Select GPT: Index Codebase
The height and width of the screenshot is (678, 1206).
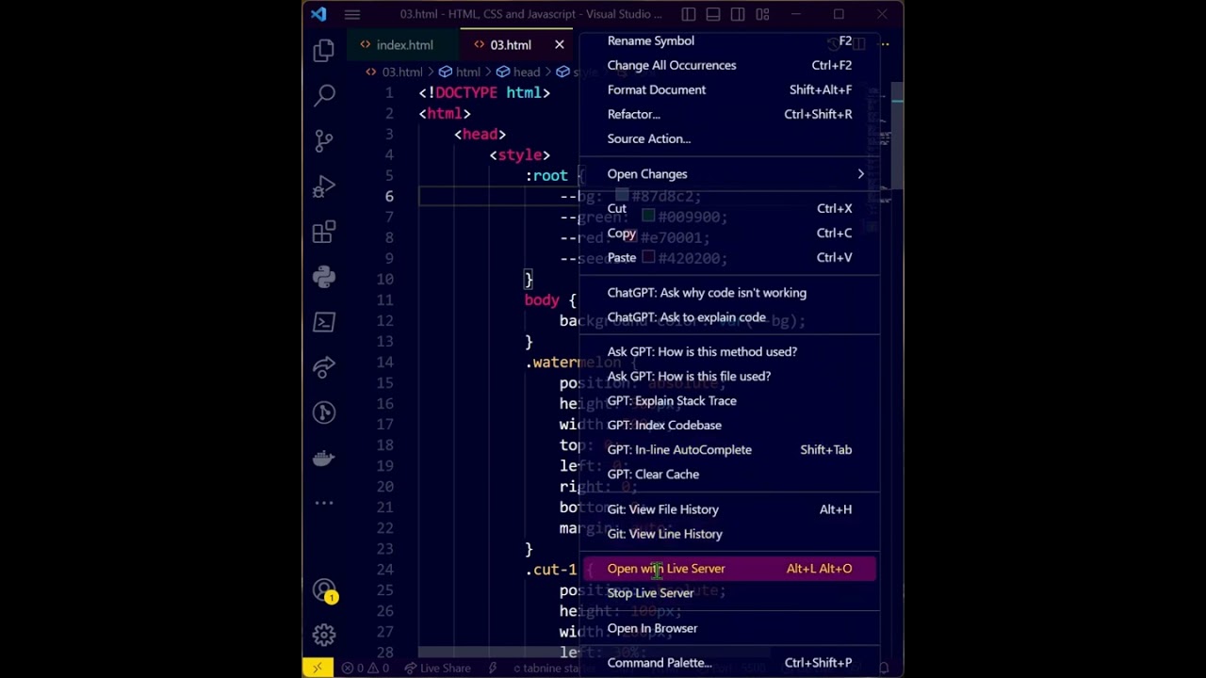click(730, 425)
